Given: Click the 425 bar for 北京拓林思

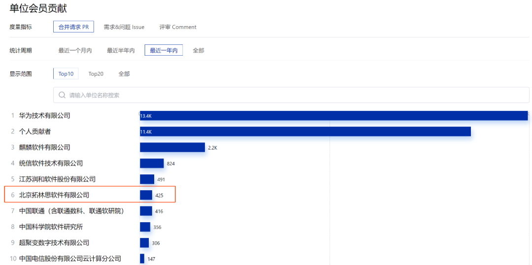Looking at the screenshot, I should 146,195.
